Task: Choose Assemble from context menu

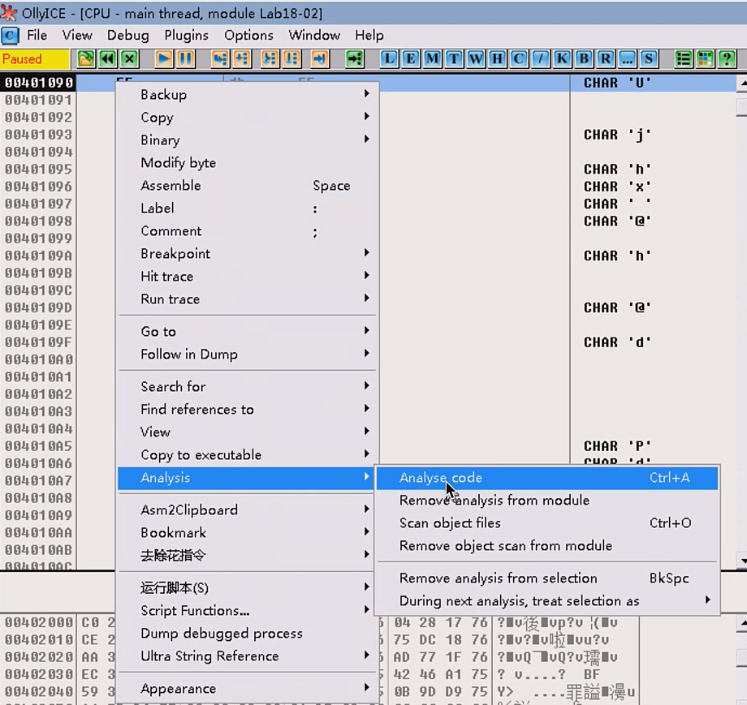Action: 248,186
